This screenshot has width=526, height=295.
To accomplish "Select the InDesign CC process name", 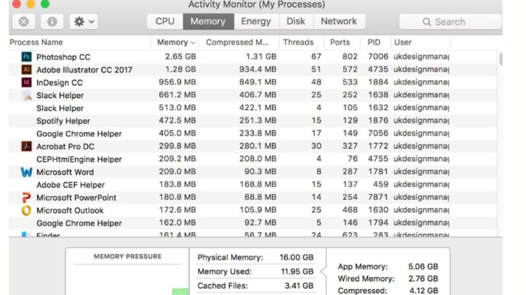I will (60, 82).
